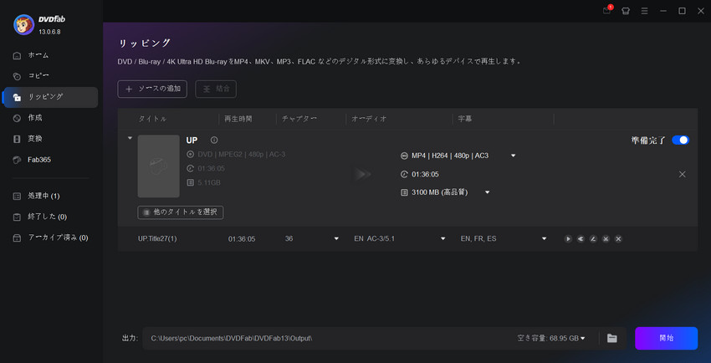
Task: Collapse the UP source expander arrow
Action: tap(130, 138)
